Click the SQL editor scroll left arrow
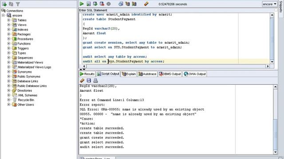 click(x=84, y=66)
